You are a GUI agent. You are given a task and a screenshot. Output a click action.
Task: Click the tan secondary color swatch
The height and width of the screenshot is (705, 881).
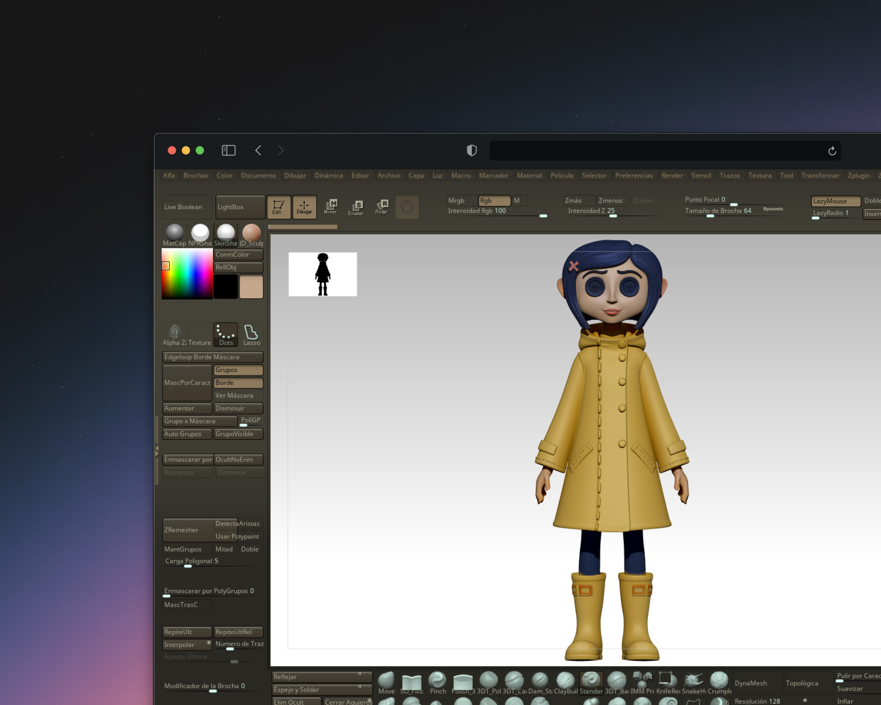(x=251, y=287)
